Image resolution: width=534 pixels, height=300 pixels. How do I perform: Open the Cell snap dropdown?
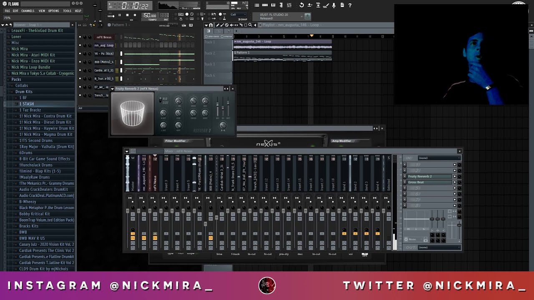[239, 15]
